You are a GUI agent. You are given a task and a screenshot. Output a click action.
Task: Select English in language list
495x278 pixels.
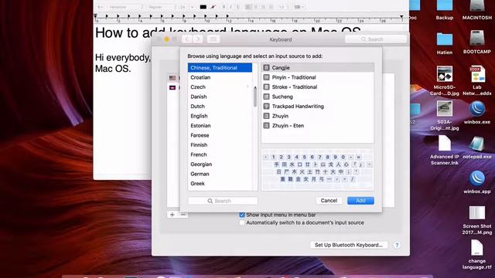(x=220, y=116)
